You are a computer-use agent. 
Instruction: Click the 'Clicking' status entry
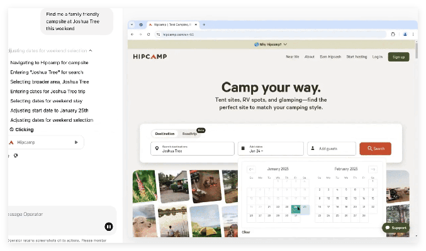[x=22, y=129]
